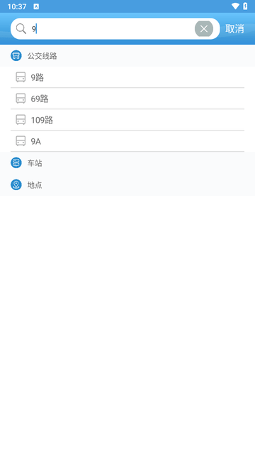Tap the bus routes category icon
This screenshot has height=454, width=255.
click(16, 55)
